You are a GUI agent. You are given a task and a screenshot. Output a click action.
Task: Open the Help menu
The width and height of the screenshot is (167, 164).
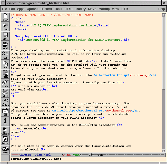(161, 9)
